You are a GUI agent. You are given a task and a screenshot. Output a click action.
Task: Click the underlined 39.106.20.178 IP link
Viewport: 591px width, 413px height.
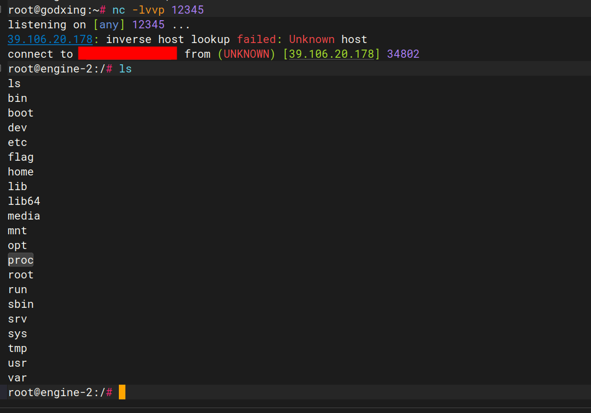[50, 39]
